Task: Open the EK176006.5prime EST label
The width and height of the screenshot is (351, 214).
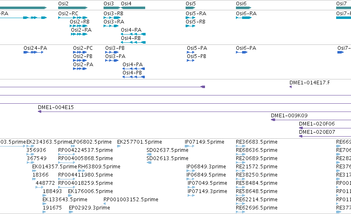Action: [90, 191]
